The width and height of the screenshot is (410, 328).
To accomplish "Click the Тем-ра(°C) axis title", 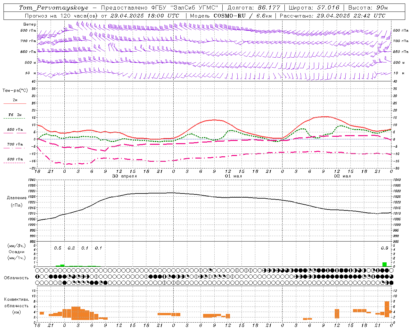I will 15,91.
